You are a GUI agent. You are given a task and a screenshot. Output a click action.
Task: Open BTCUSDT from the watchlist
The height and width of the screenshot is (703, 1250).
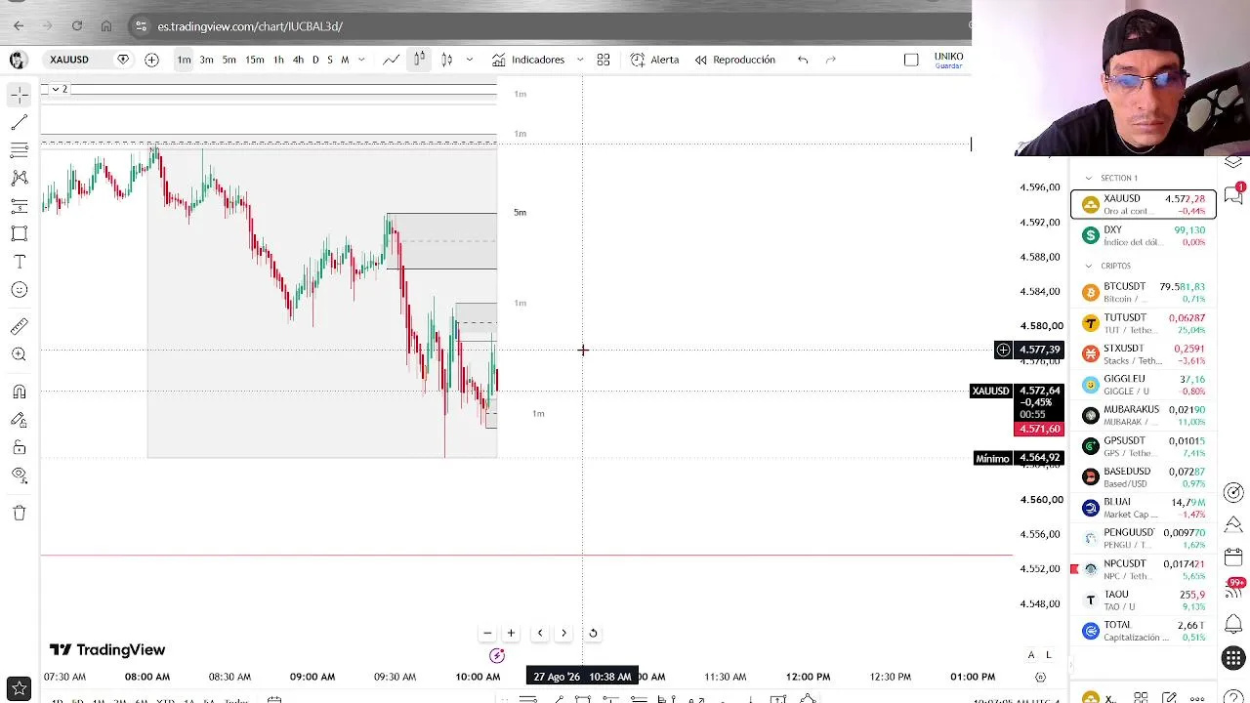[1144, 292]
